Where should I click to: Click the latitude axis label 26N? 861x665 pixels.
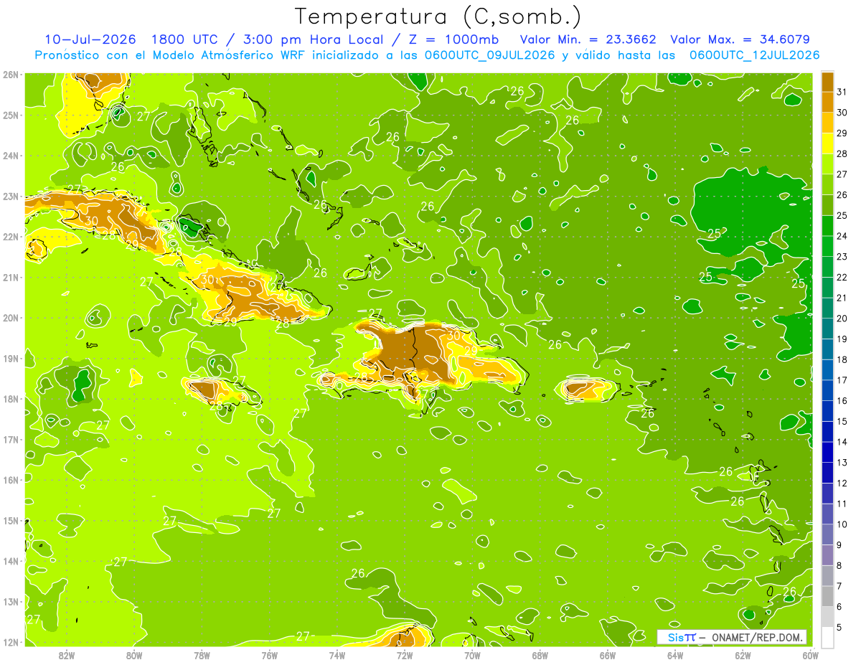click(x=11, y=75)
